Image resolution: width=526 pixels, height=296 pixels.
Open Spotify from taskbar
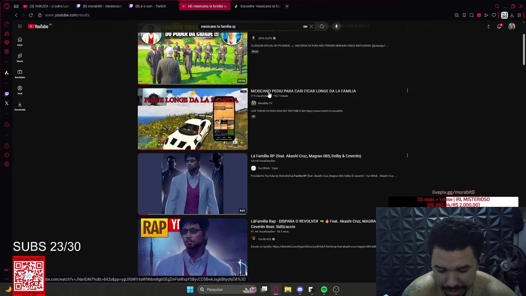[324, 289]
